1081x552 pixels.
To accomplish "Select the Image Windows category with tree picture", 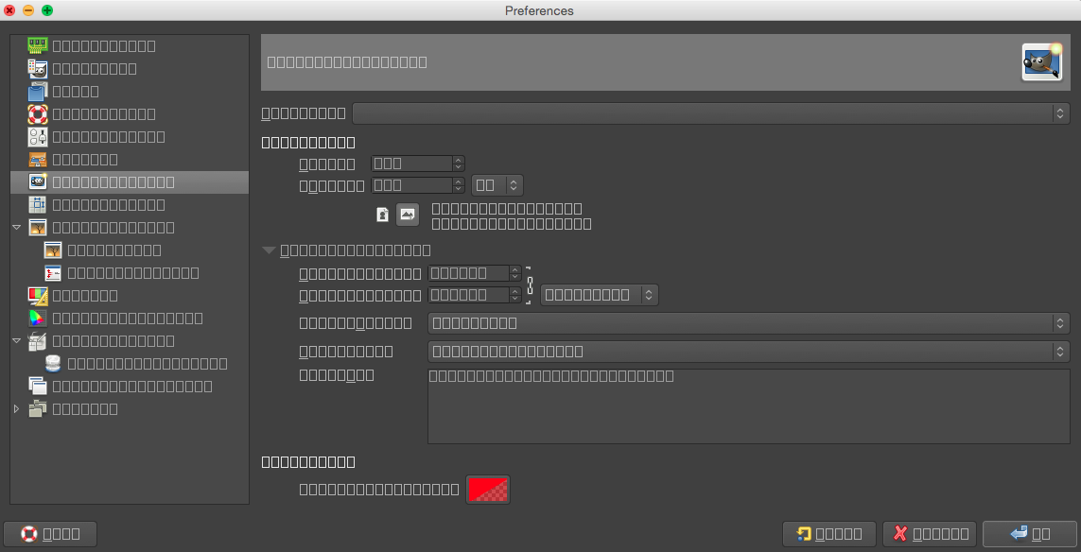I will (130, 228).
